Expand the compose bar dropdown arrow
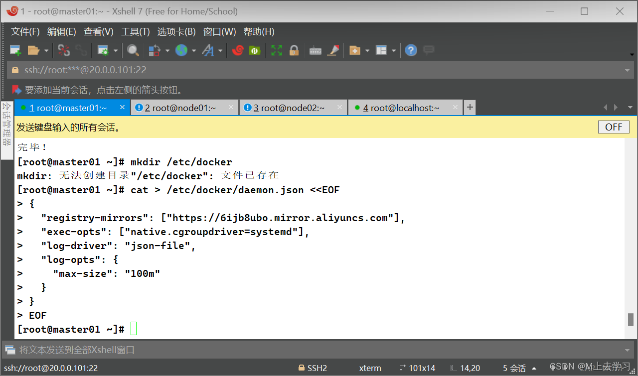 click(x=628, y=350)
